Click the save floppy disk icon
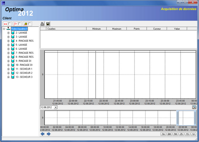199x142 pixels. pyautogui.click(x=48, y=24)
